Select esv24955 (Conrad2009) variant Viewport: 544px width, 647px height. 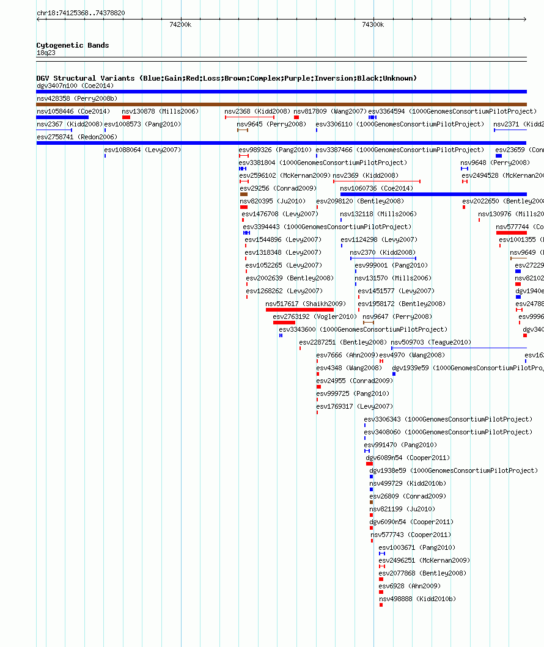(355, 381)
